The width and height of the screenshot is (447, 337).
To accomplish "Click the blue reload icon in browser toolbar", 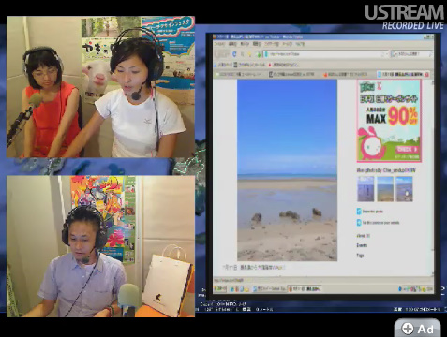I will pos(234,54).
